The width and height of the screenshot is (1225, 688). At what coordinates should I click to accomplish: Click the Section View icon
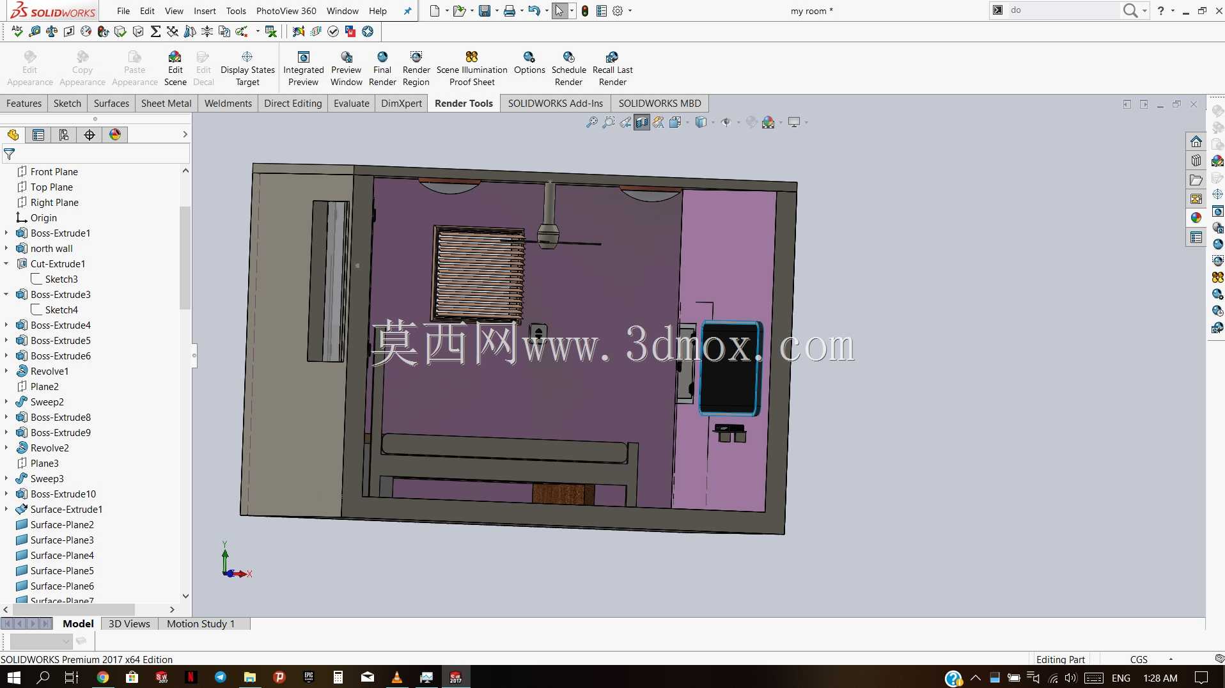coord(642,122)
